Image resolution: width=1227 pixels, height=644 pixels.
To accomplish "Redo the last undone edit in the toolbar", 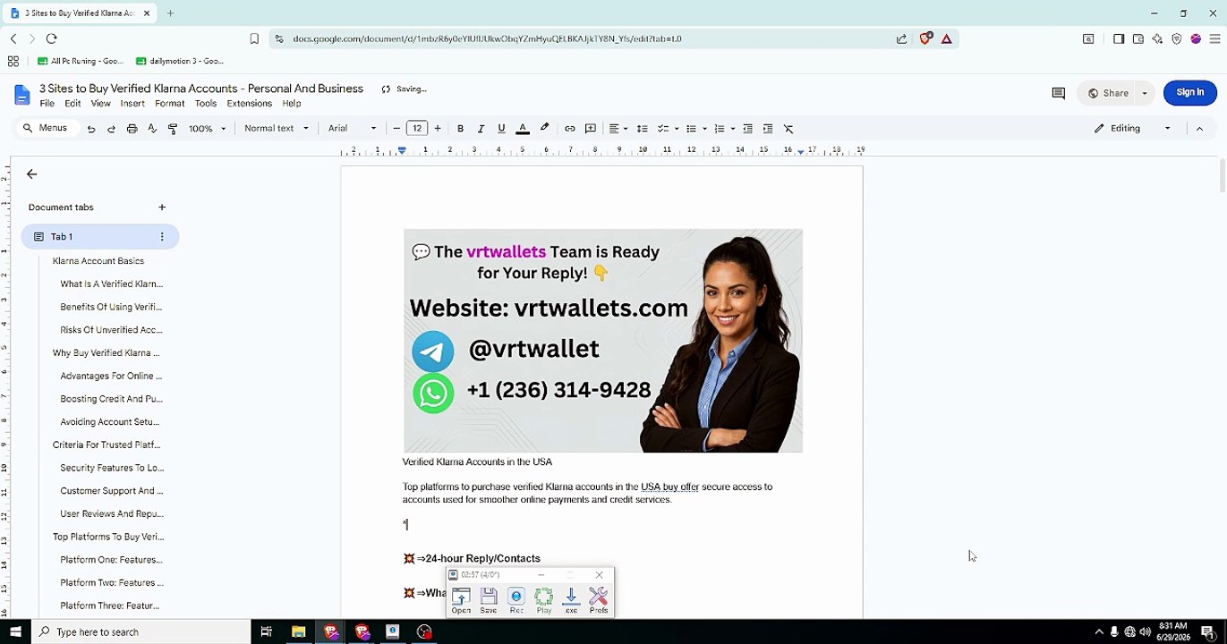I will tap(111, 129).
